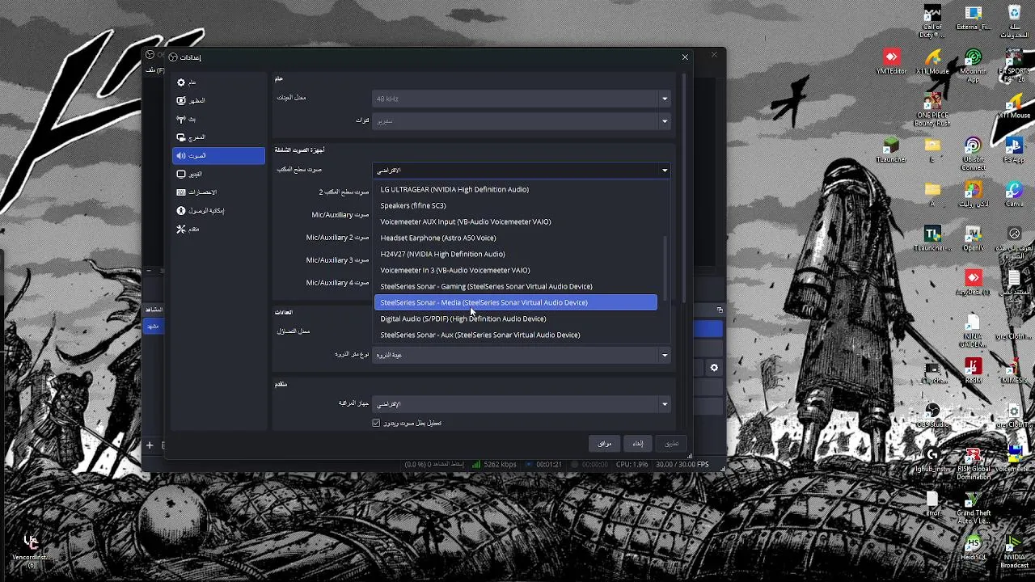Choose Speakers (fifine SC3) from list
The width and height of the screenshot is (1035, 582).
pyautogui.click(x=516, y=205)
